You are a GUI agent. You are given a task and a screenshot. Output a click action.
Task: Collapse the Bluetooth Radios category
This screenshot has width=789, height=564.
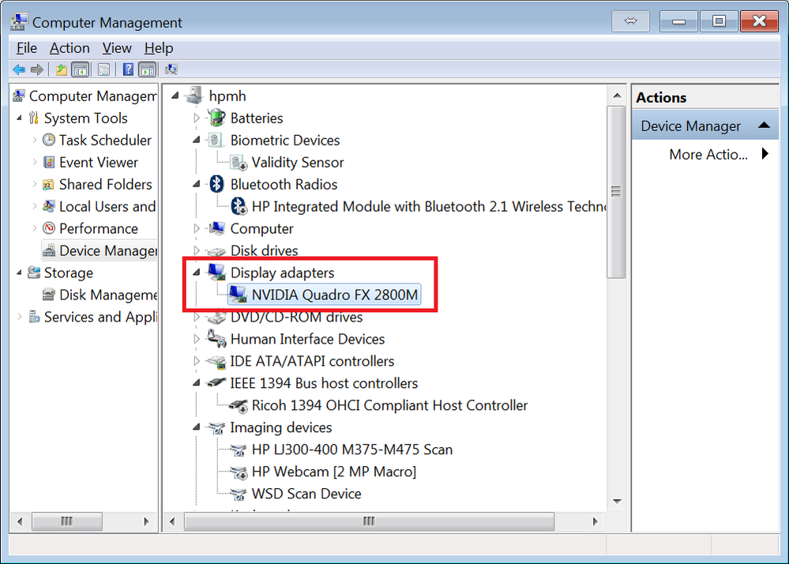[197, 184]
